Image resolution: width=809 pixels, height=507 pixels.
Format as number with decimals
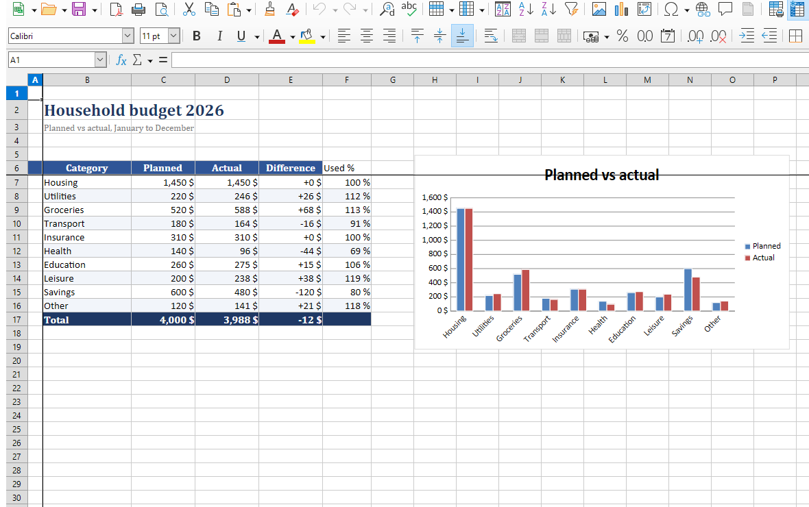[x=645, y=36]
